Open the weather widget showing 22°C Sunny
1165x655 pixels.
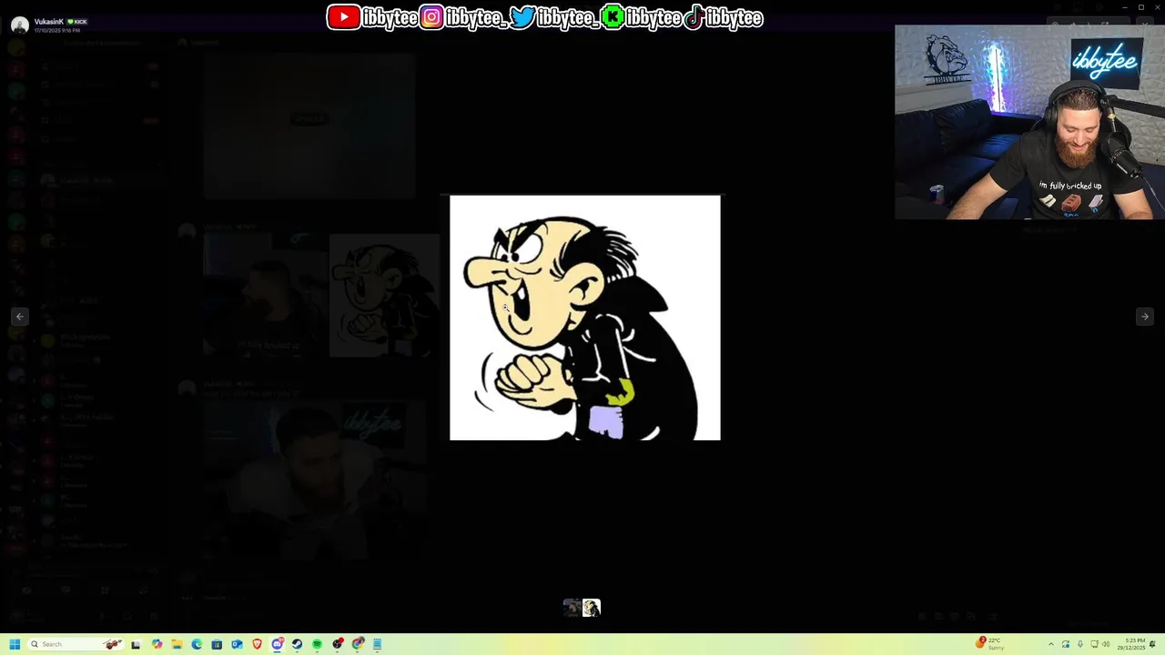990,644
